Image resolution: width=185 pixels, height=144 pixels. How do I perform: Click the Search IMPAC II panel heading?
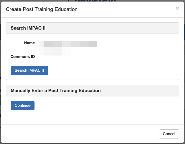point(28,28)
